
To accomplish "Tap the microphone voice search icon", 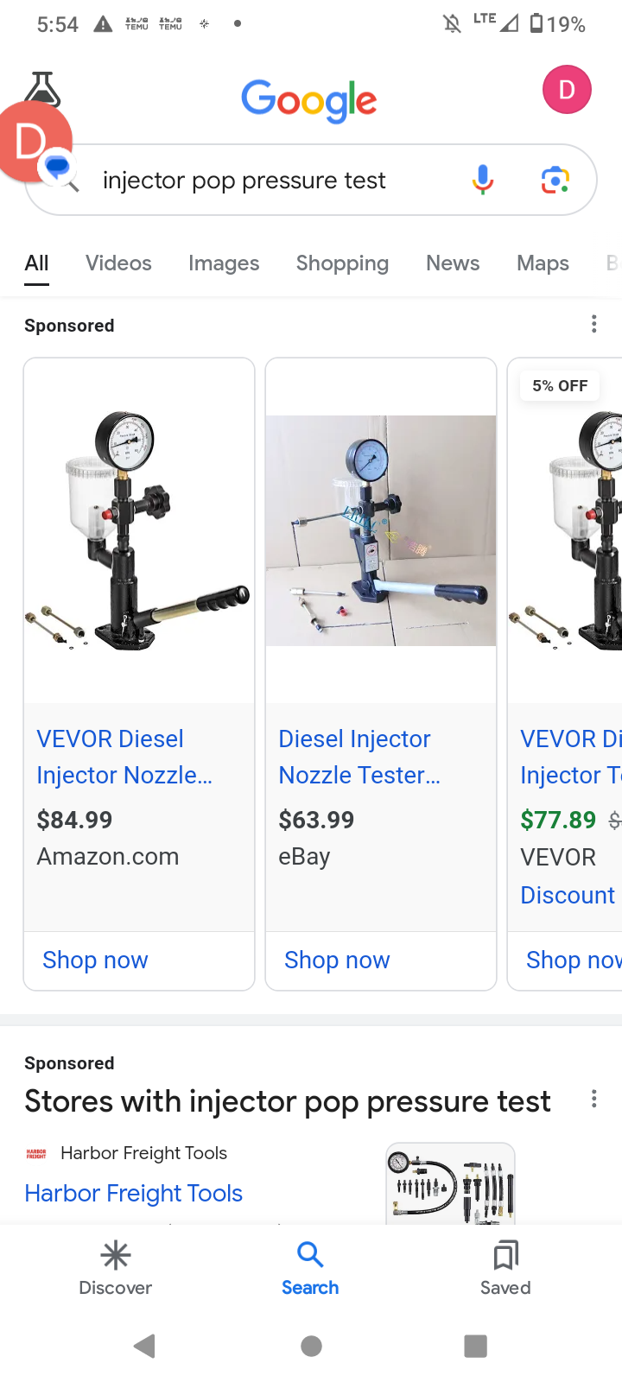I will click(x=483, y=180).
